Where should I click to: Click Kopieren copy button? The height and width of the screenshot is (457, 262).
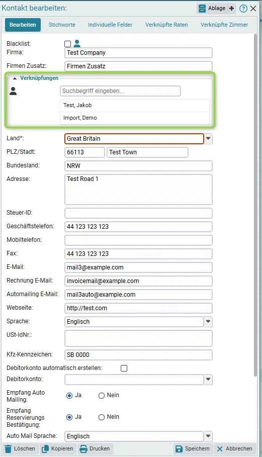57,448
